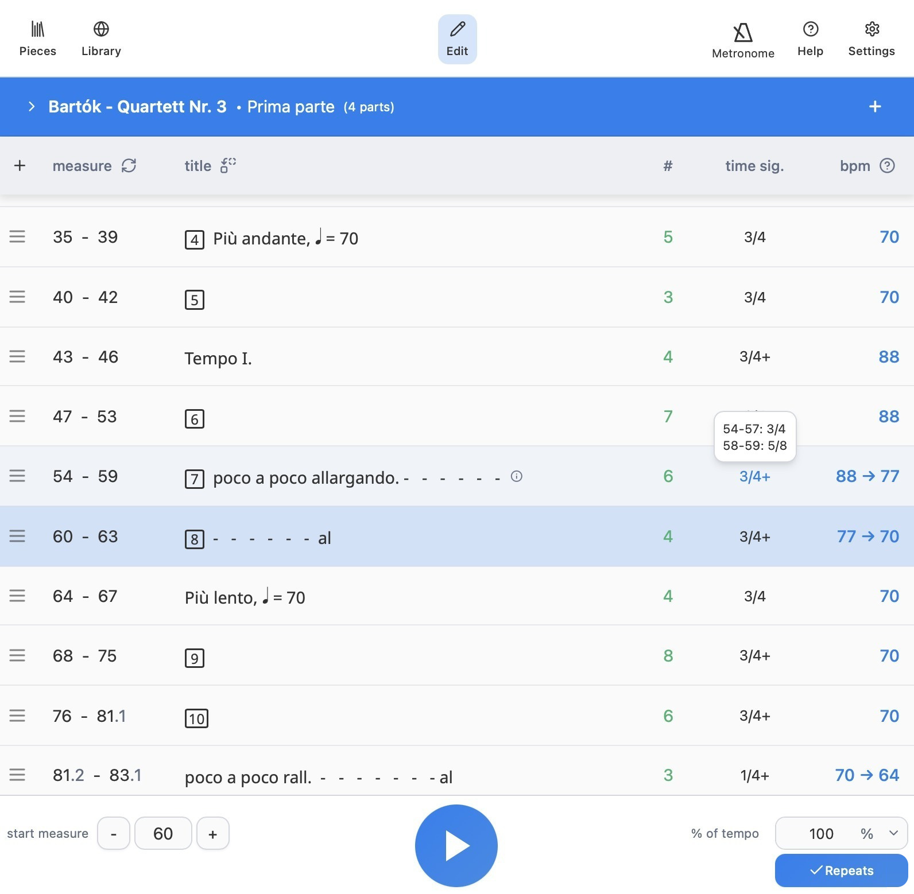Show bpm column help

pos(887,166)
